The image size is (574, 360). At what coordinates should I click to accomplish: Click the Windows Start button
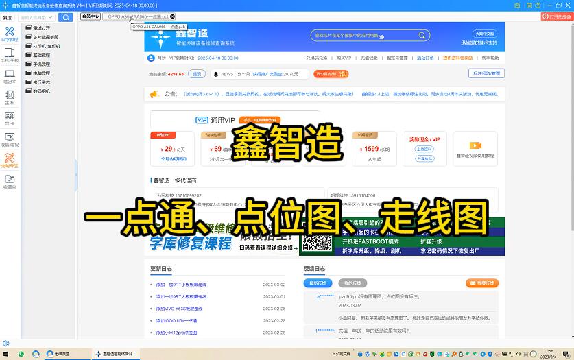point(5,354)
